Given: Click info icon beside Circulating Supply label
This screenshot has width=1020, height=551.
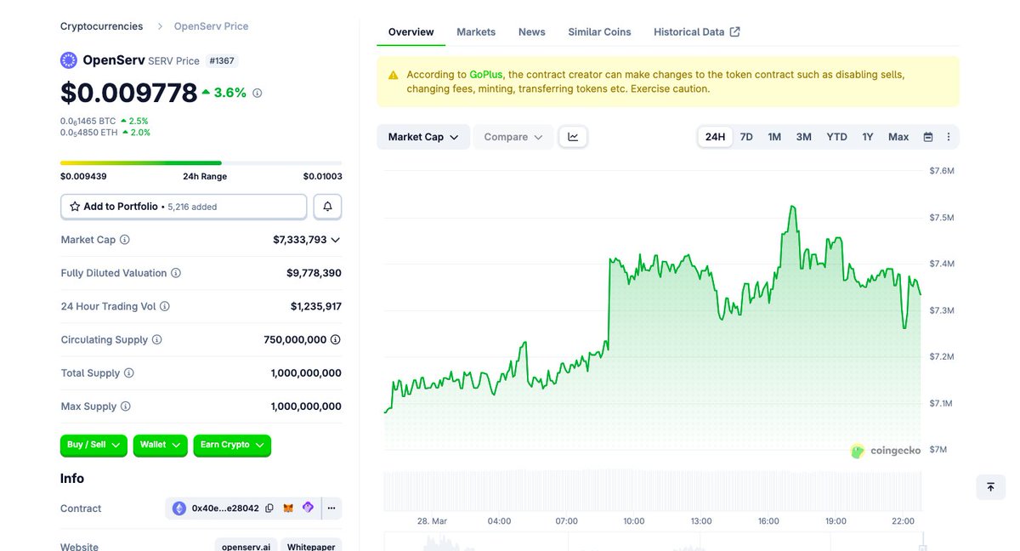Looking at the screenshot, I should coord(157,339).
